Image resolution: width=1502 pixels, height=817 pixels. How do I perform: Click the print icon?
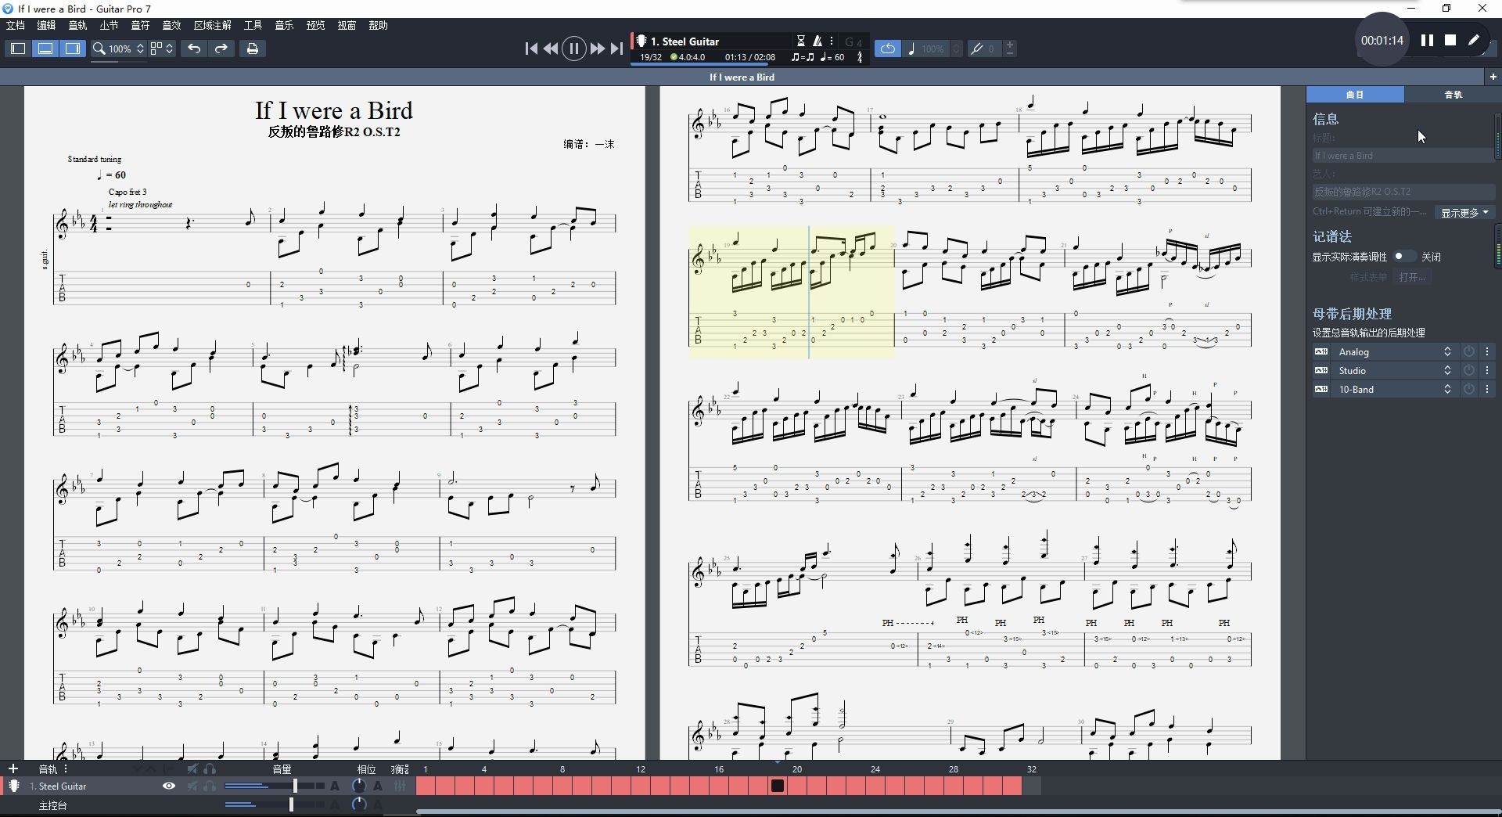252,49
